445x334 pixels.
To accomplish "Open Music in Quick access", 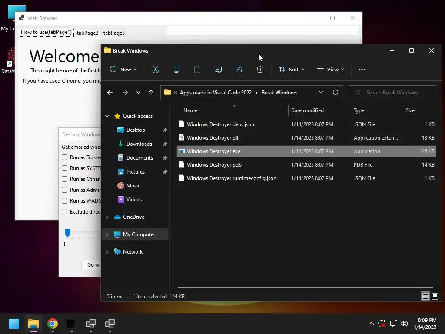I will [133, 185].
